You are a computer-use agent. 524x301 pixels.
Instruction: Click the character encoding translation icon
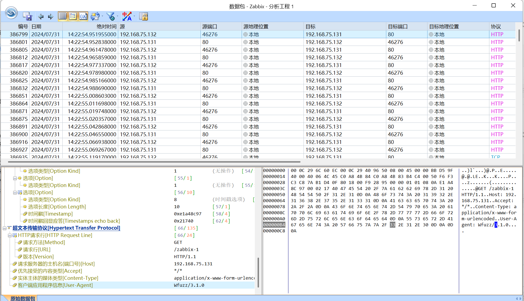[127, 16]
